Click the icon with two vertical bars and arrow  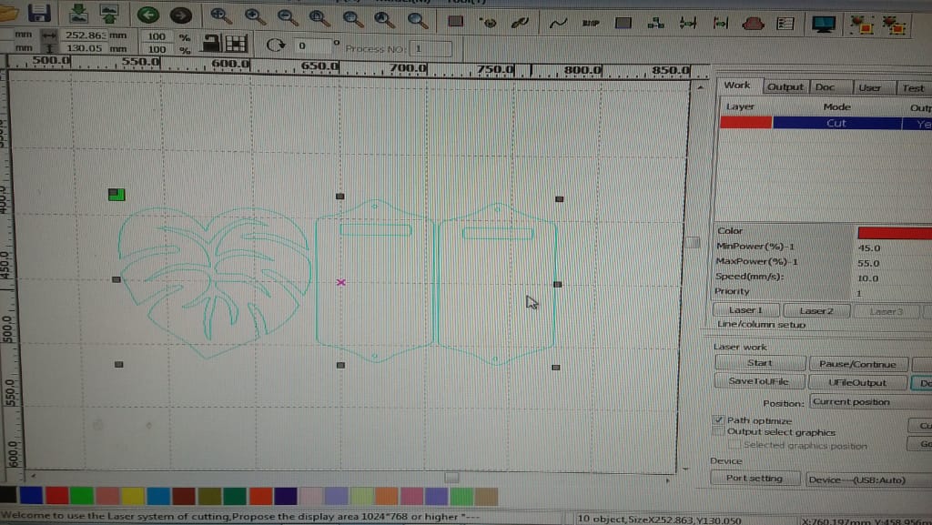688,24
